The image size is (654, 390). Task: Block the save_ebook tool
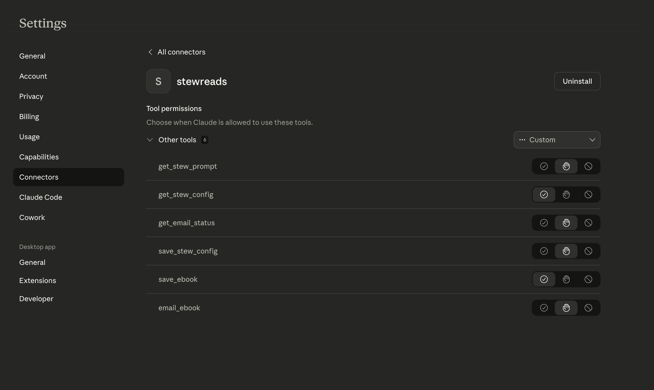pyautogui.click(x=588, y=279)
